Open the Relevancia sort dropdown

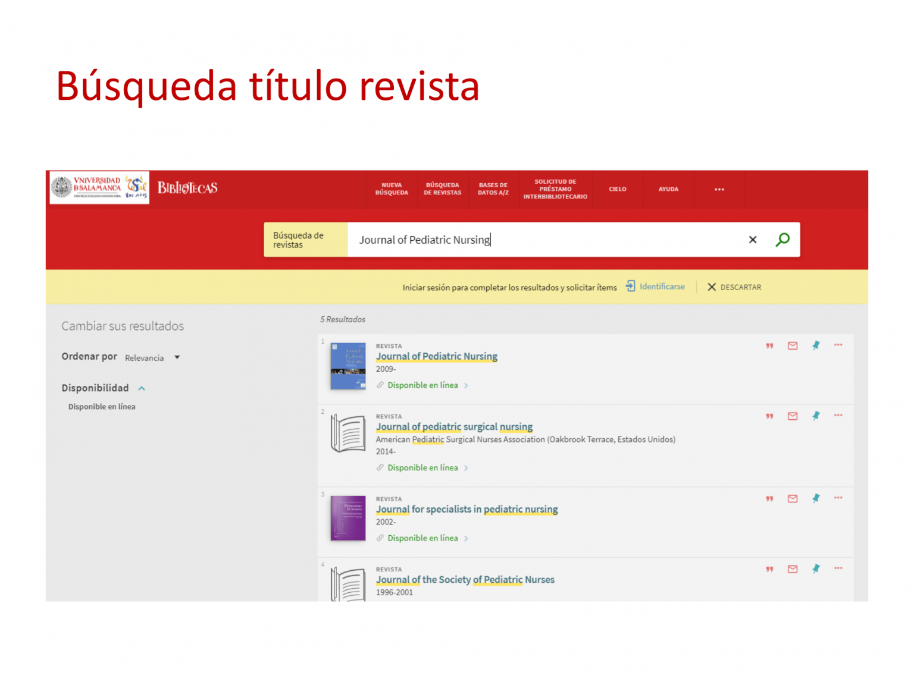[x=152, y=357]
